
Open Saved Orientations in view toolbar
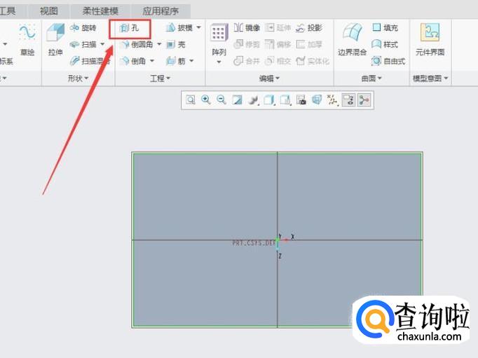point(285,100)
